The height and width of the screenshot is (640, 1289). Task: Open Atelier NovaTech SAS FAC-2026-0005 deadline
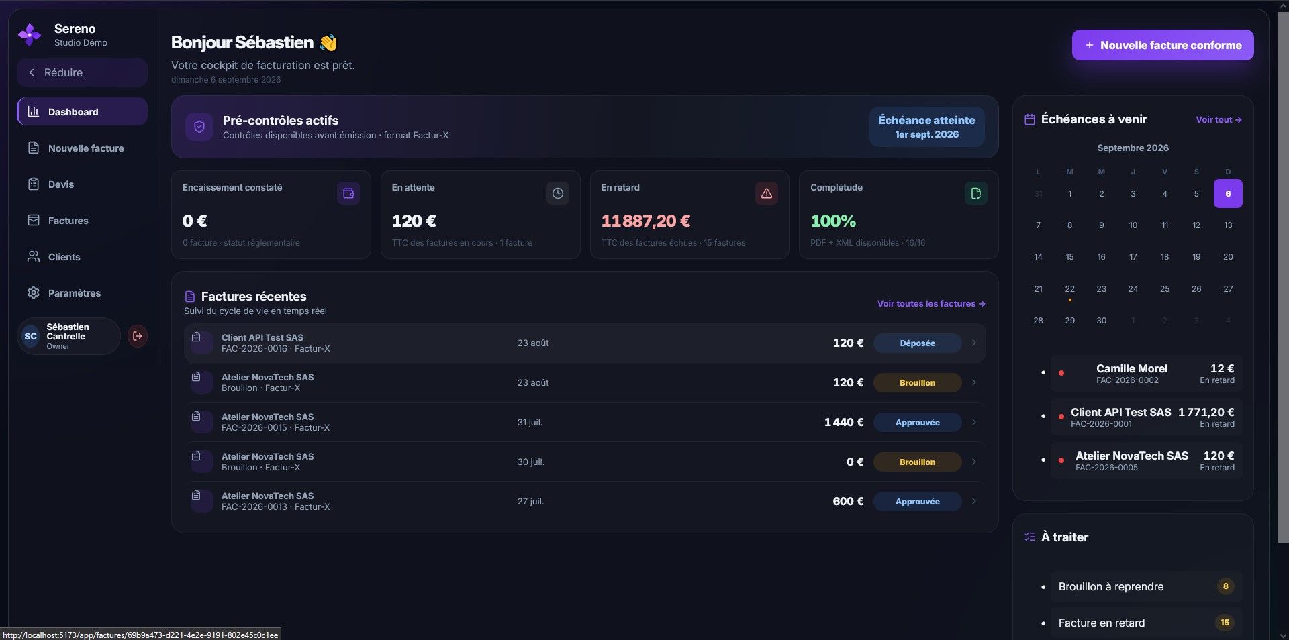1146,460
